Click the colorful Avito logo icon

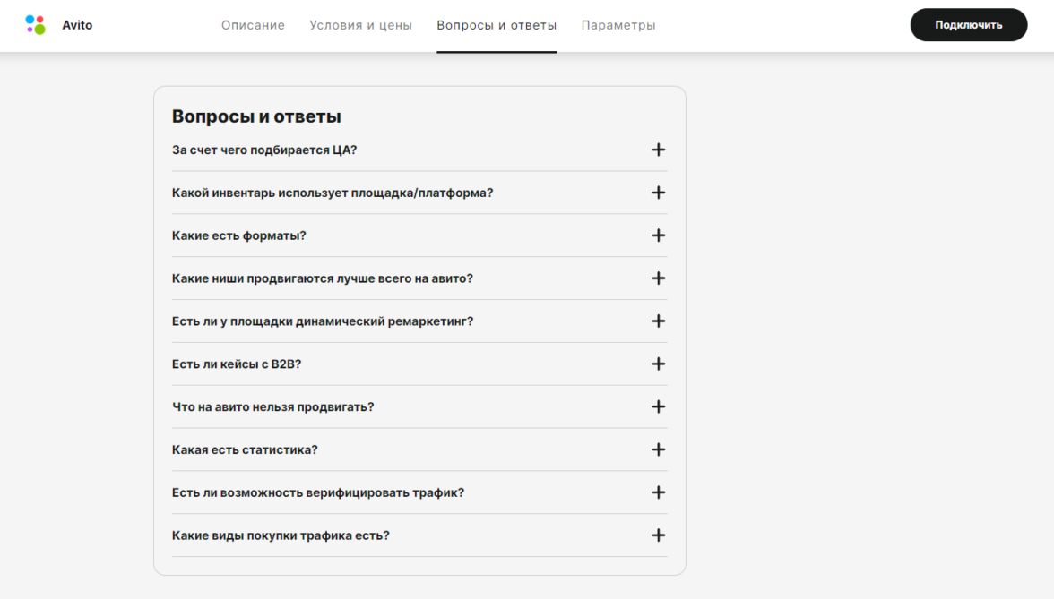pyautogui.click(x=35, y=25)
